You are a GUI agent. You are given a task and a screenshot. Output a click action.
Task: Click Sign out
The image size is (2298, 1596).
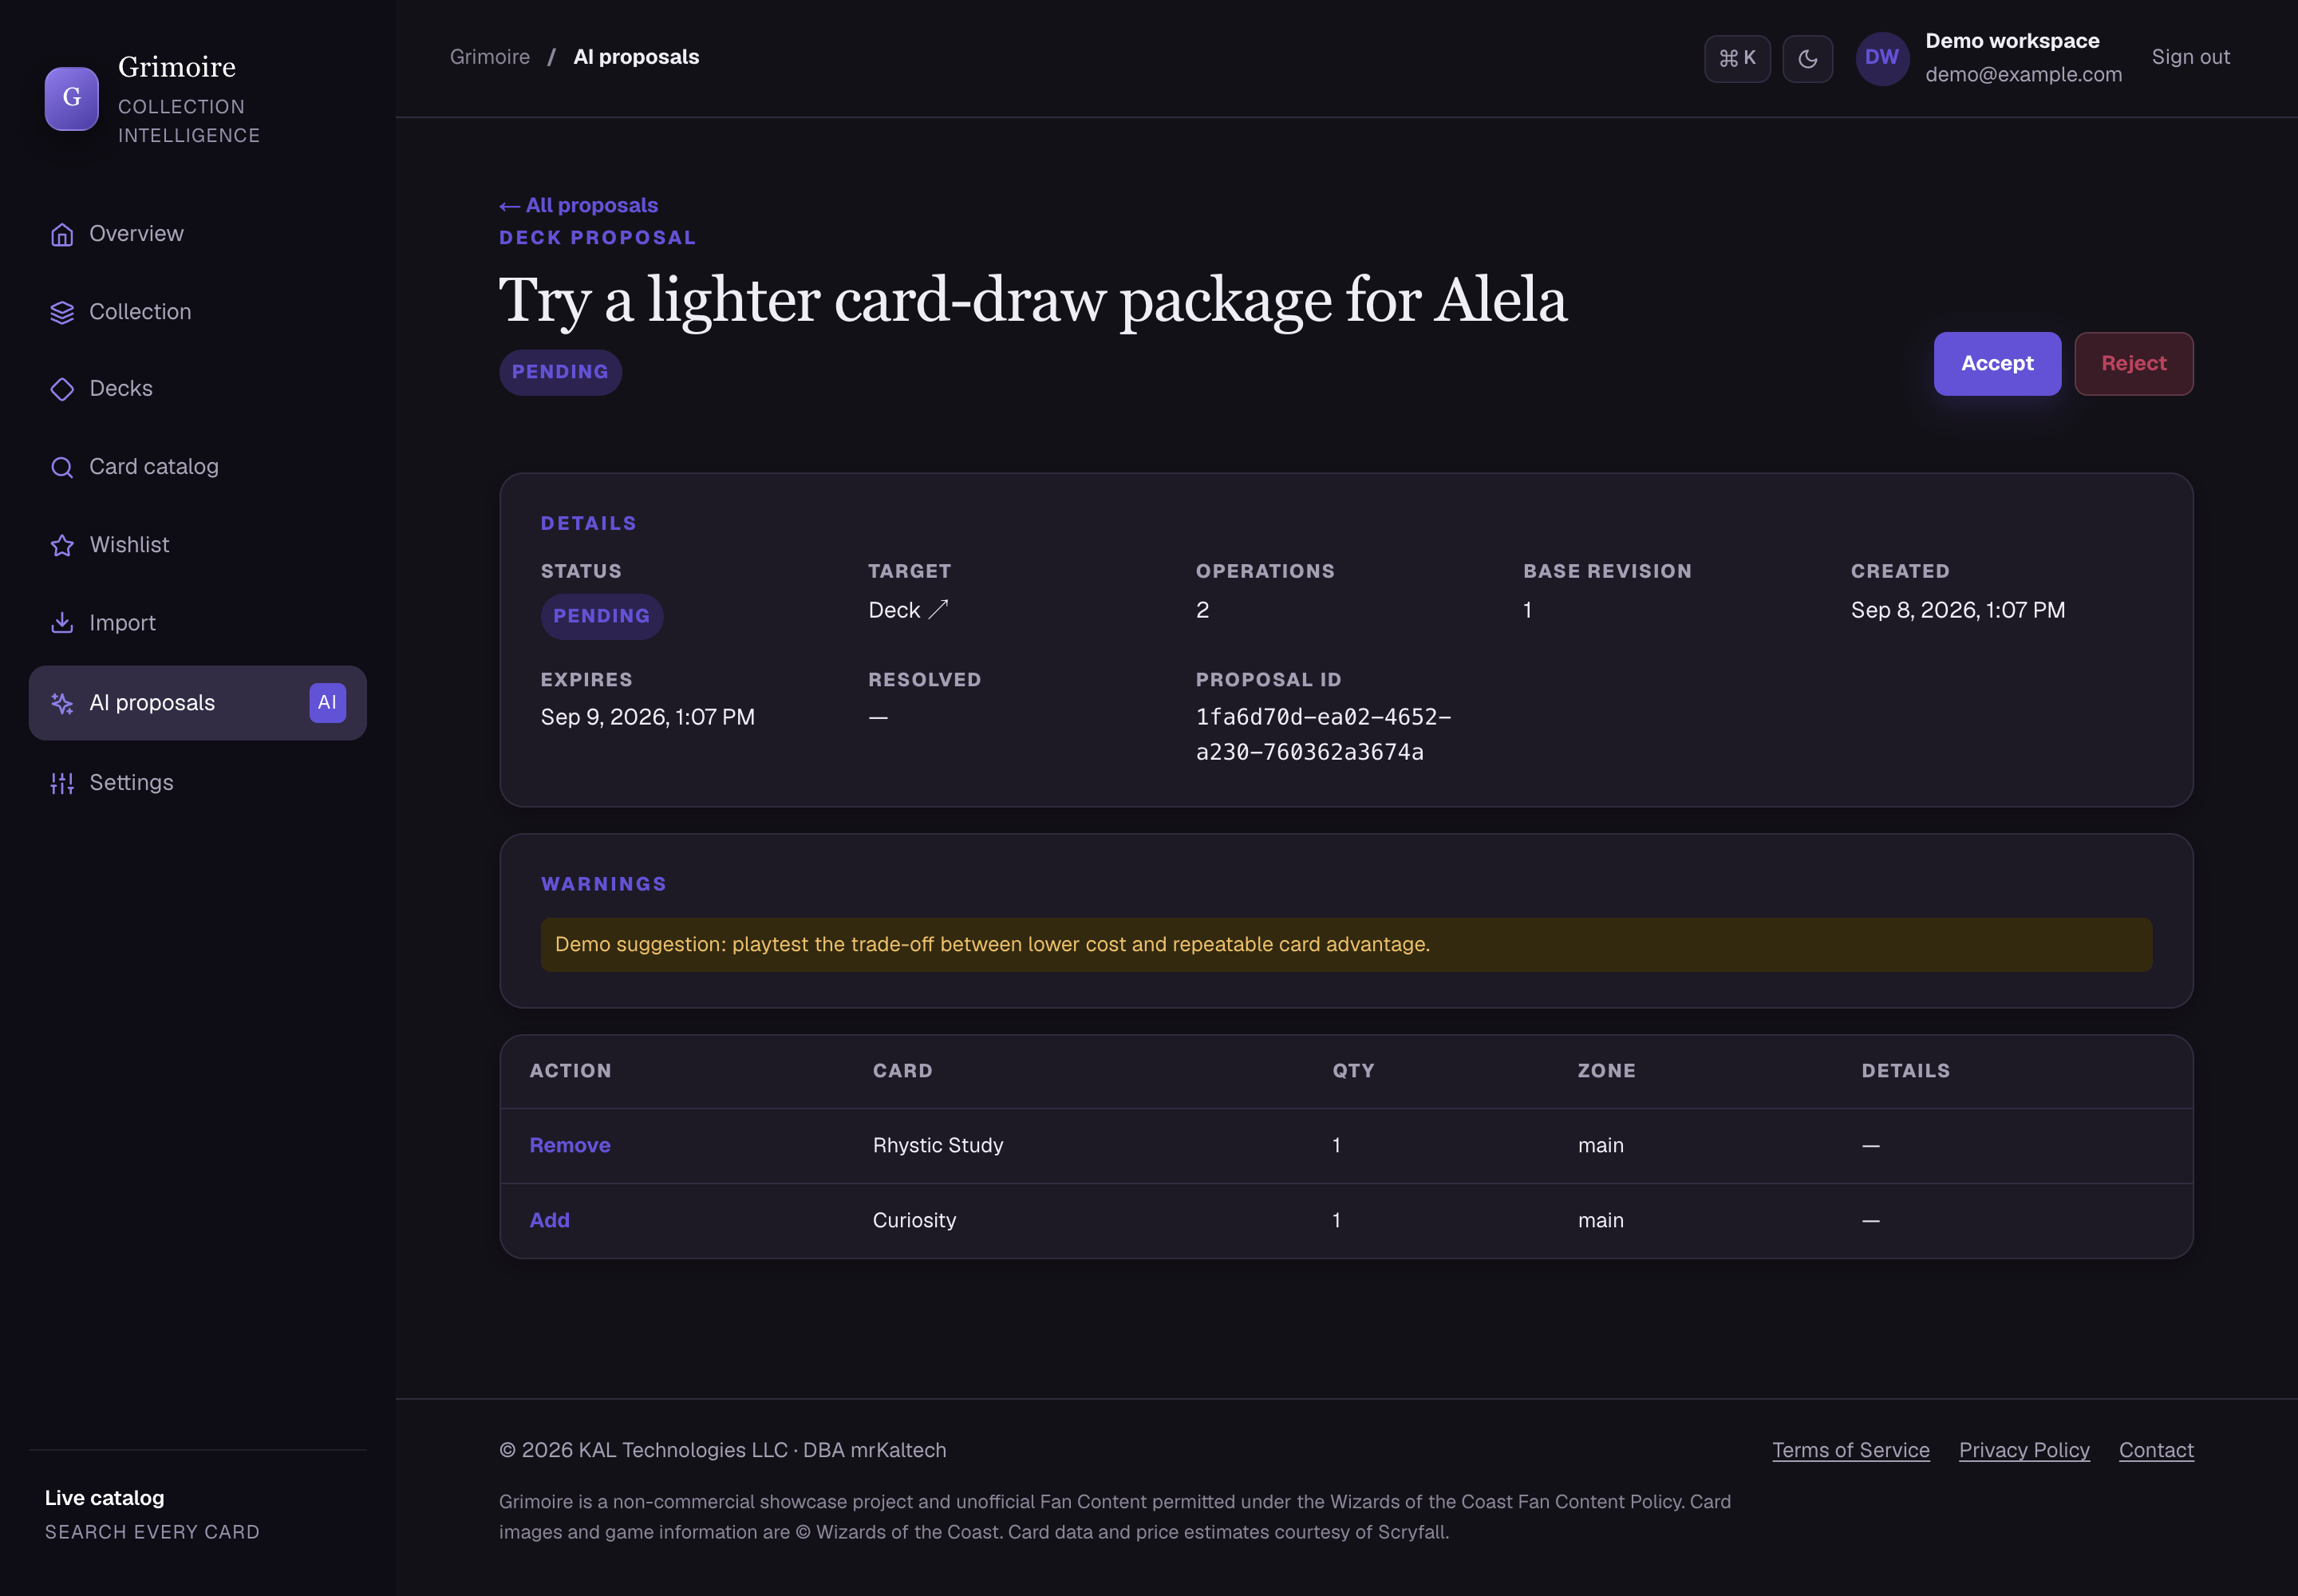(x=2190, y=57)
